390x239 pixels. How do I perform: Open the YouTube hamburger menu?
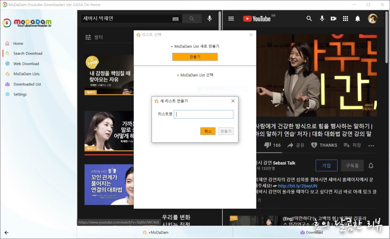(x=231, y=18)
